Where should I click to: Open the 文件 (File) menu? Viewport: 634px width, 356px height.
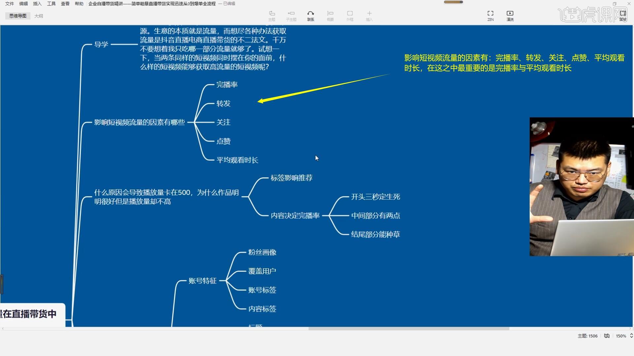pos(10,4)
